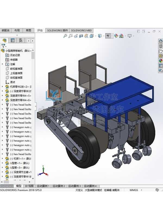Expand the 注解 tree node
163x218 pixels.
[2, 64]
